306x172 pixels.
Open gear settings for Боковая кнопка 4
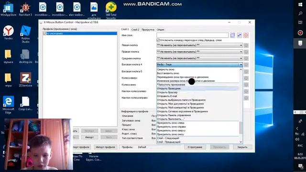pos(246,65)
